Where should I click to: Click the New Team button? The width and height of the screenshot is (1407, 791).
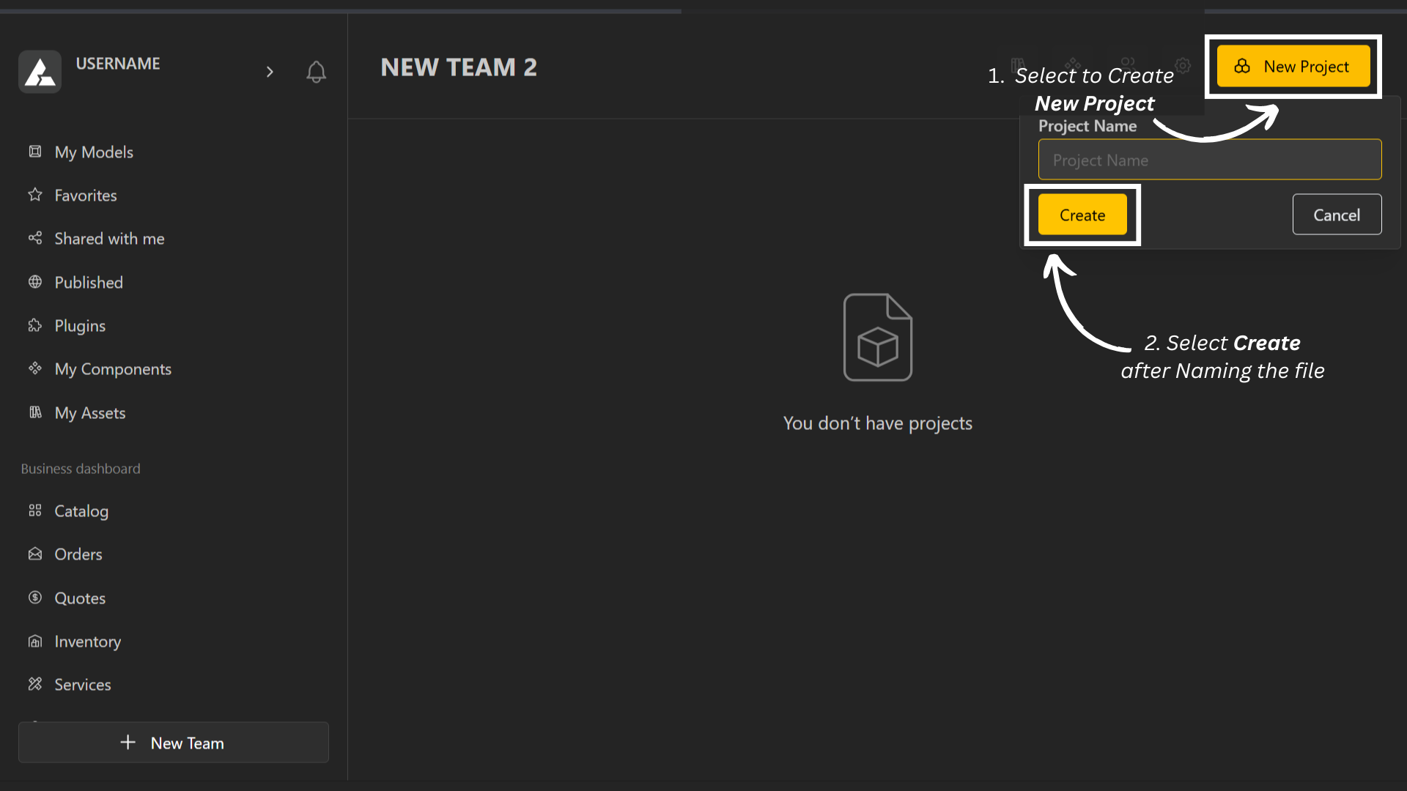(174, 743)
